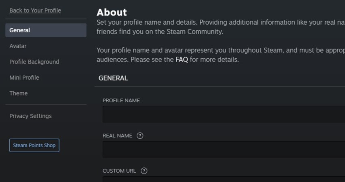
Task: Click the GENERAL section header above the form
Action: click(x=113, y=78)
